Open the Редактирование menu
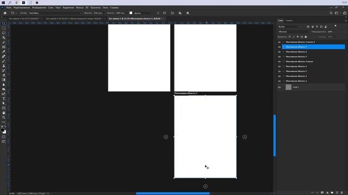This screenshot has height=195, width=348. pyautogui.click(x=22, y=8)
